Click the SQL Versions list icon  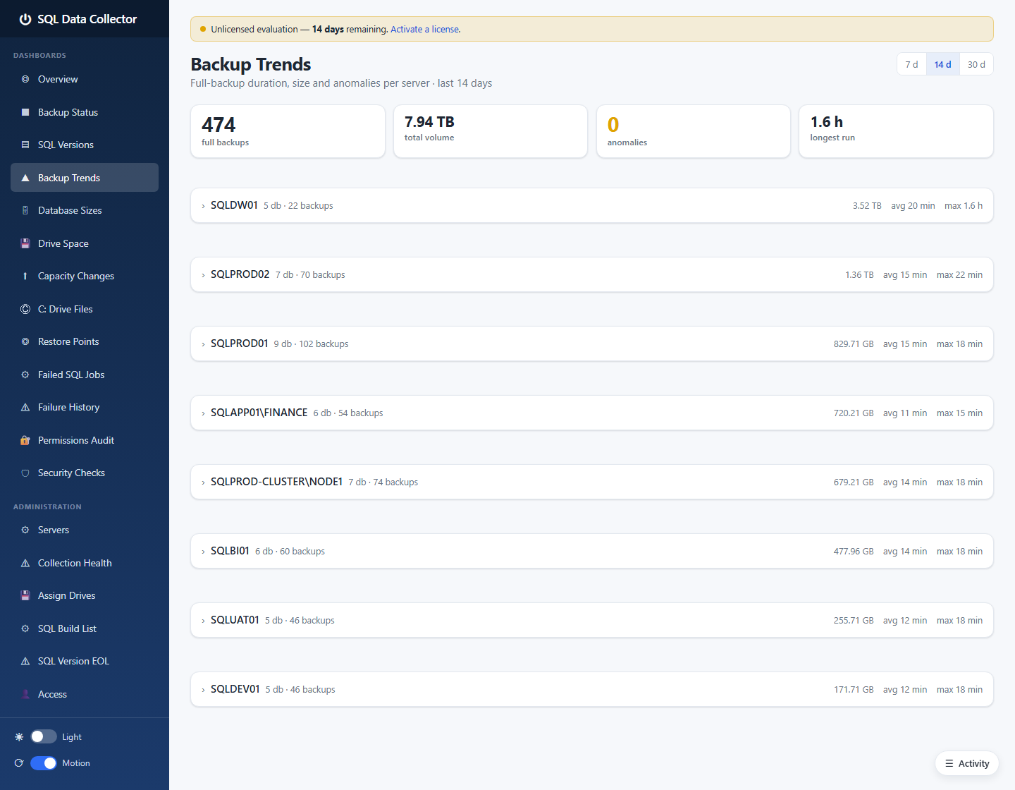25,145
